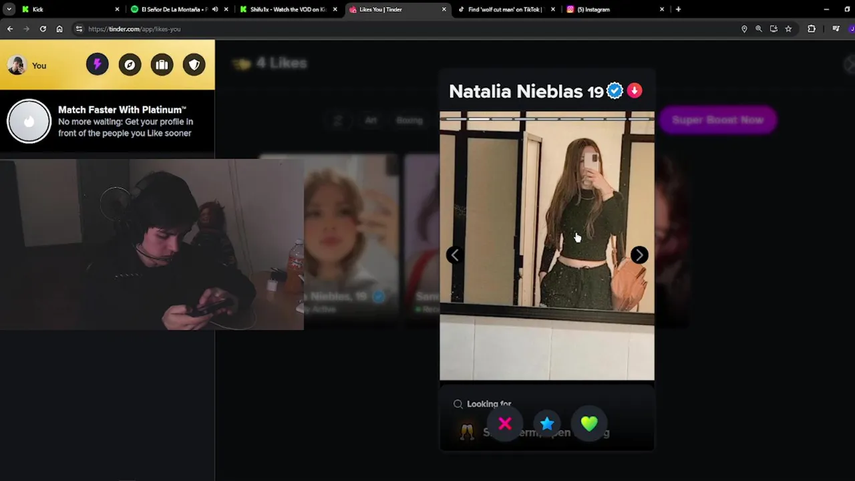Image resolution: width=855 pixels, height=481 pixels.
Task: Open browser profile avatar
Action: pyautogui.click(x=851, y=29)
